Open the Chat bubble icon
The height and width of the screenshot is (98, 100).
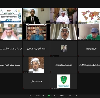click(x=43, y=96)
